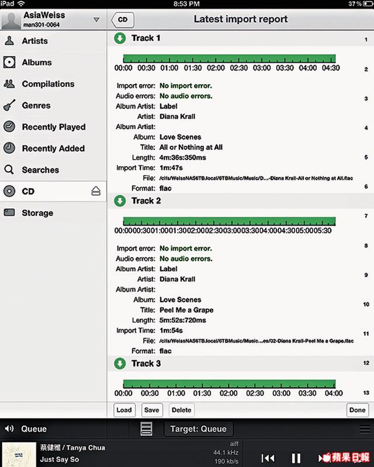Open the Queue panel label

pos(34,429)
